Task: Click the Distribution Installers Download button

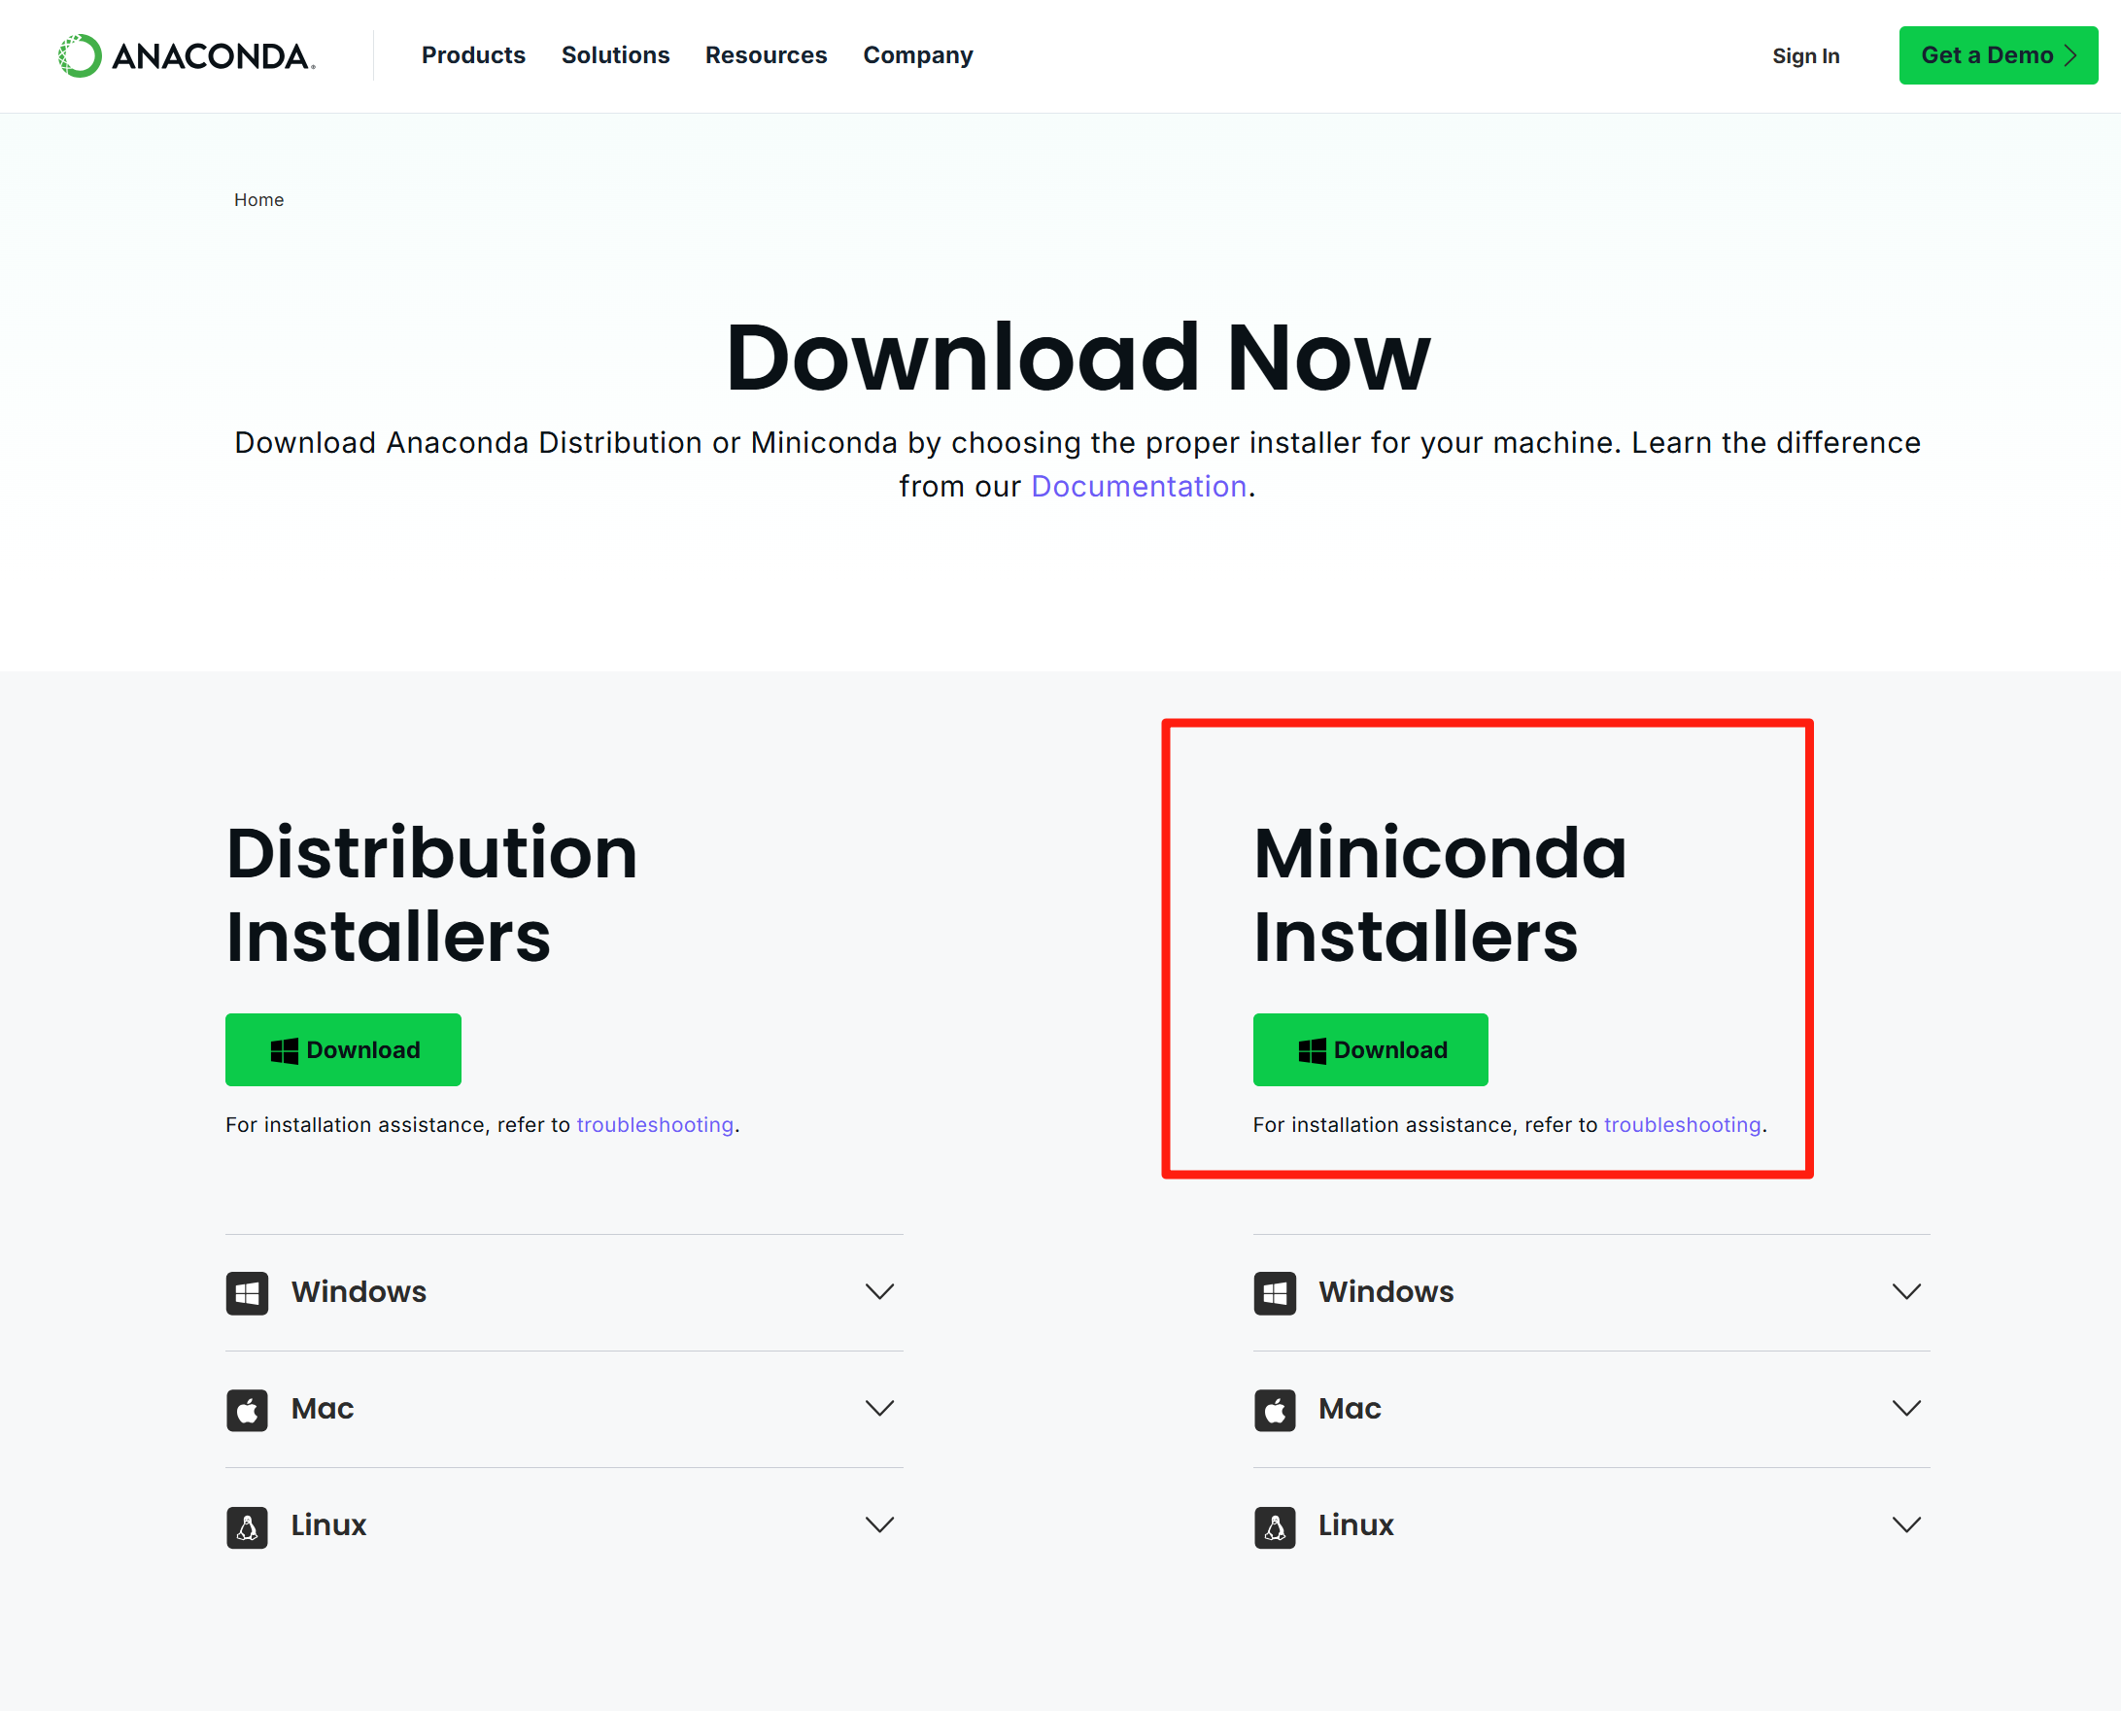Action: point(343,1048)
